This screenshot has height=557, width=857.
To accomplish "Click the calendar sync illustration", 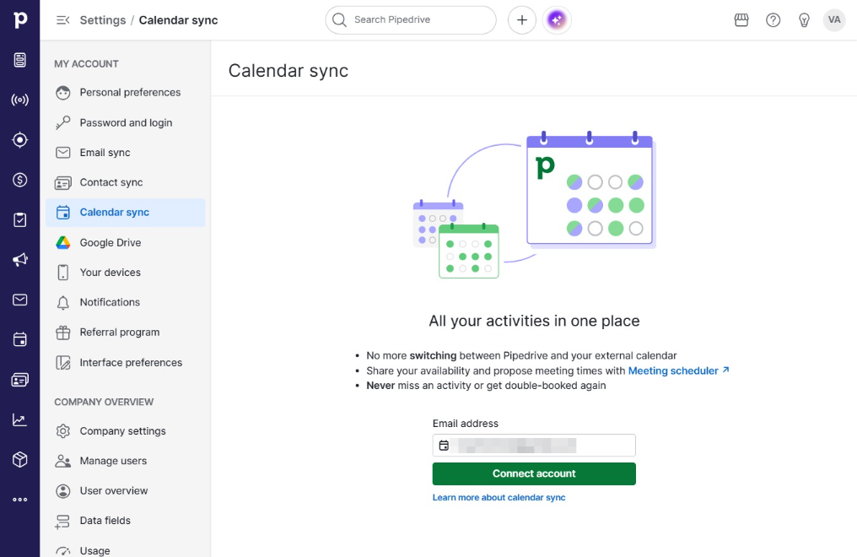I will coord(534,205).
